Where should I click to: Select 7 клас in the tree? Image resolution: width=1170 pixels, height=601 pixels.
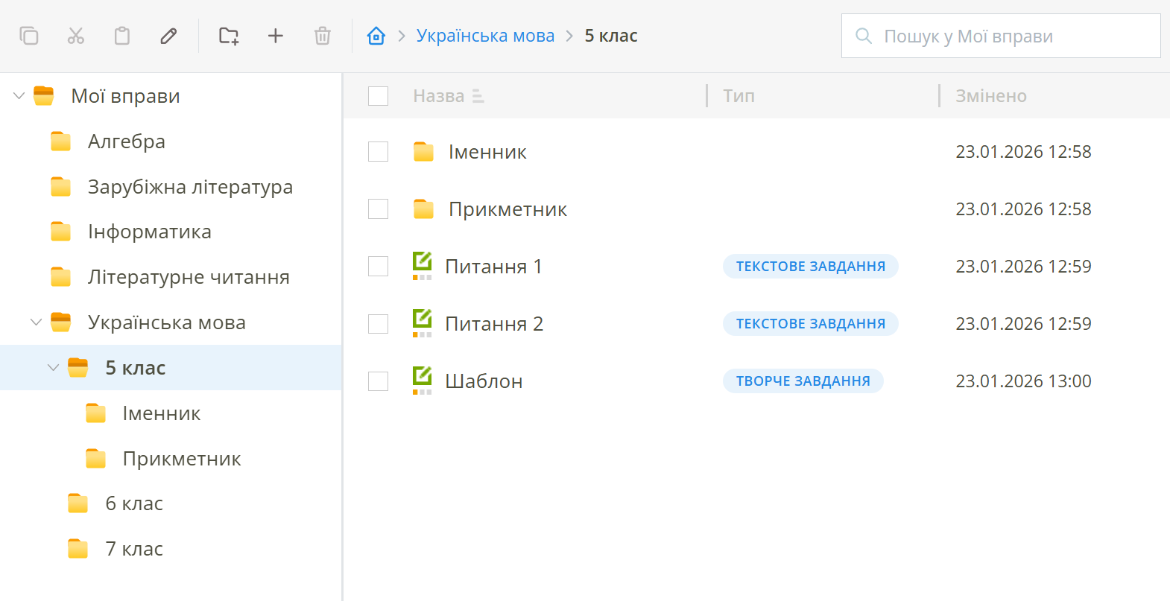pyautogui.click(x=134, y=549)
